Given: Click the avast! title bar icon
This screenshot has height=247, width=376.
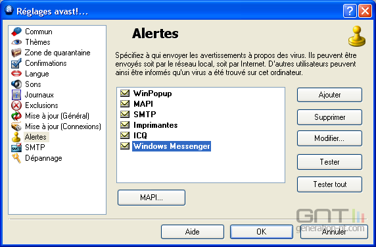Looking at the screenshot, I should (x=9, y=10).
